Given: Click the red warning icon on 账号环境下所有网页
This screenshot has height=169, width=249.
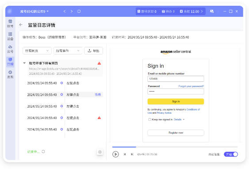Looking at the screenshot, I should [x=99, y=63].
